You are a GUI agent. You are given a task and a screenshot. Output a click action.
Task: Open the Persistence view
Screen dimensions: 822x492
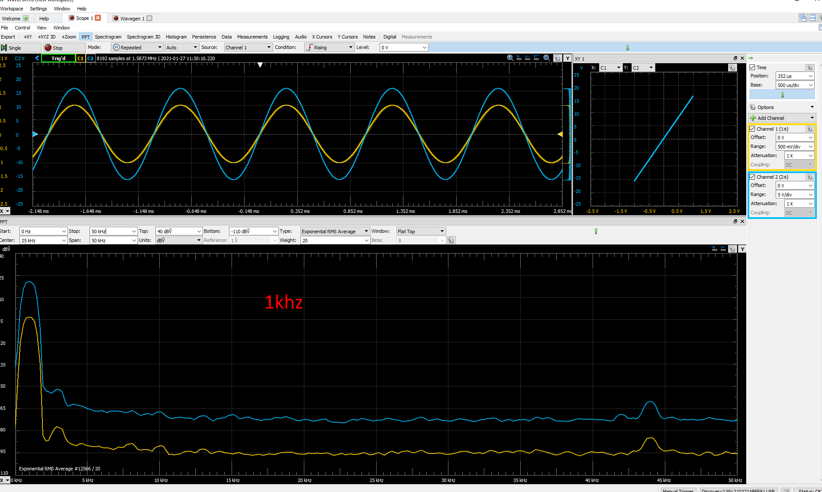204,37
